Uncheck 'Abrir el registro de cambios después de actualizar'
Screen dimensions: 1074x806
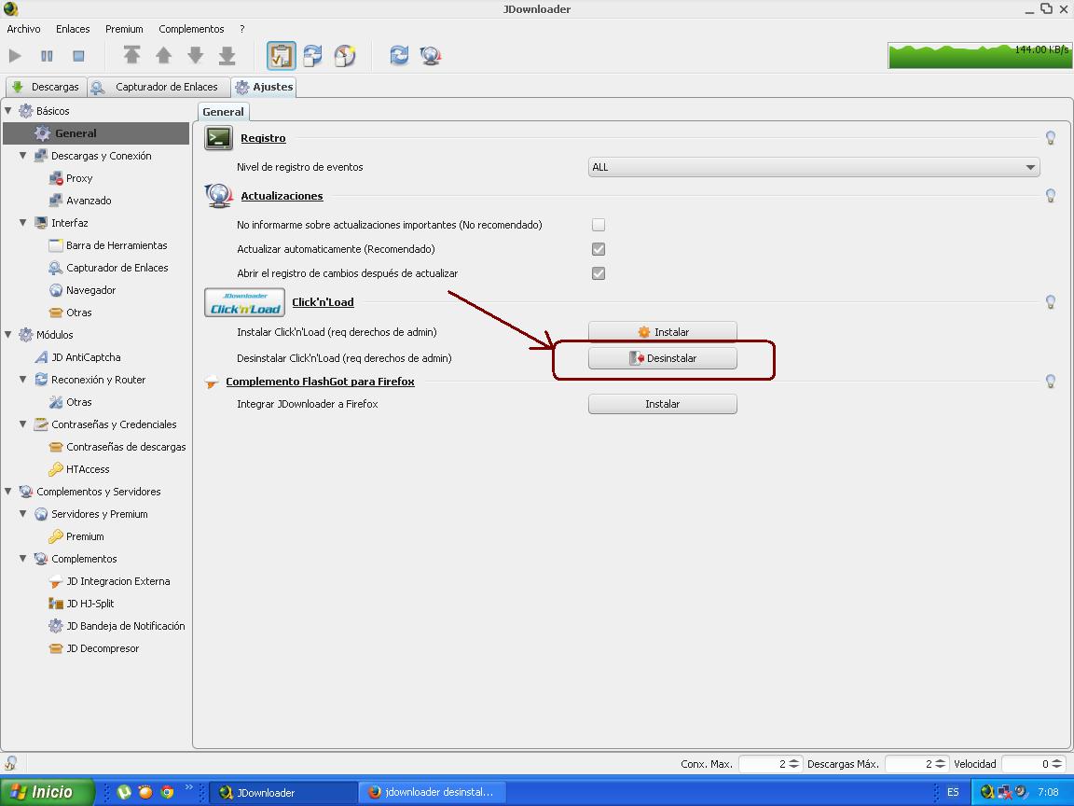coord(599,273)
